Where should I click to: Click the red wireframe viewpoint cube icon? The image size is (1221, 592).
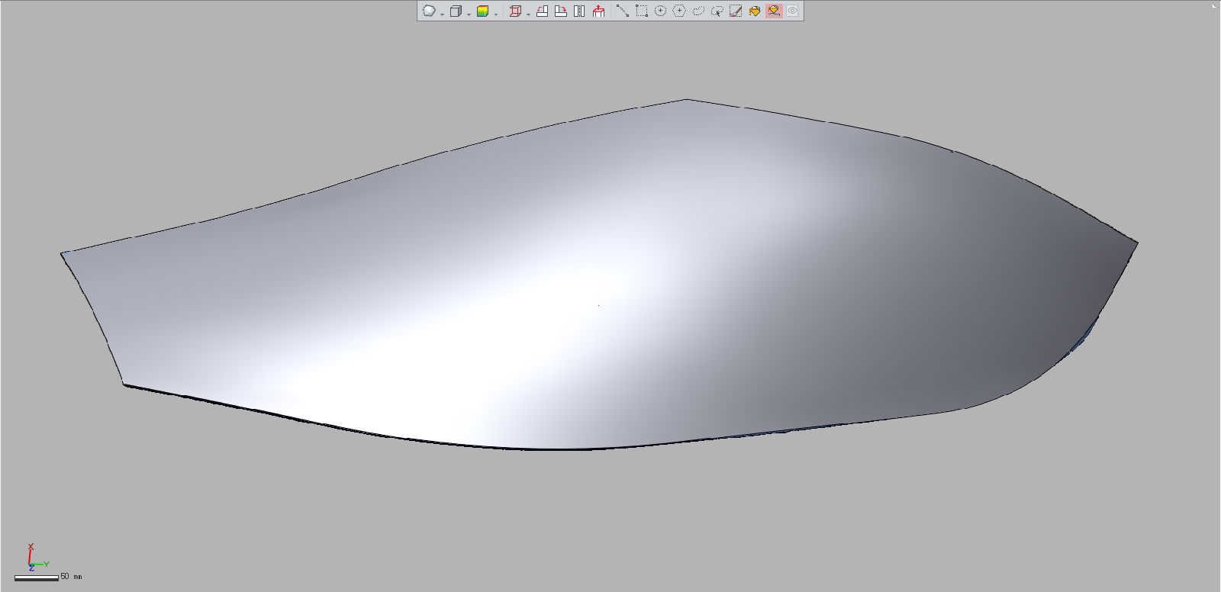[515, 11]
